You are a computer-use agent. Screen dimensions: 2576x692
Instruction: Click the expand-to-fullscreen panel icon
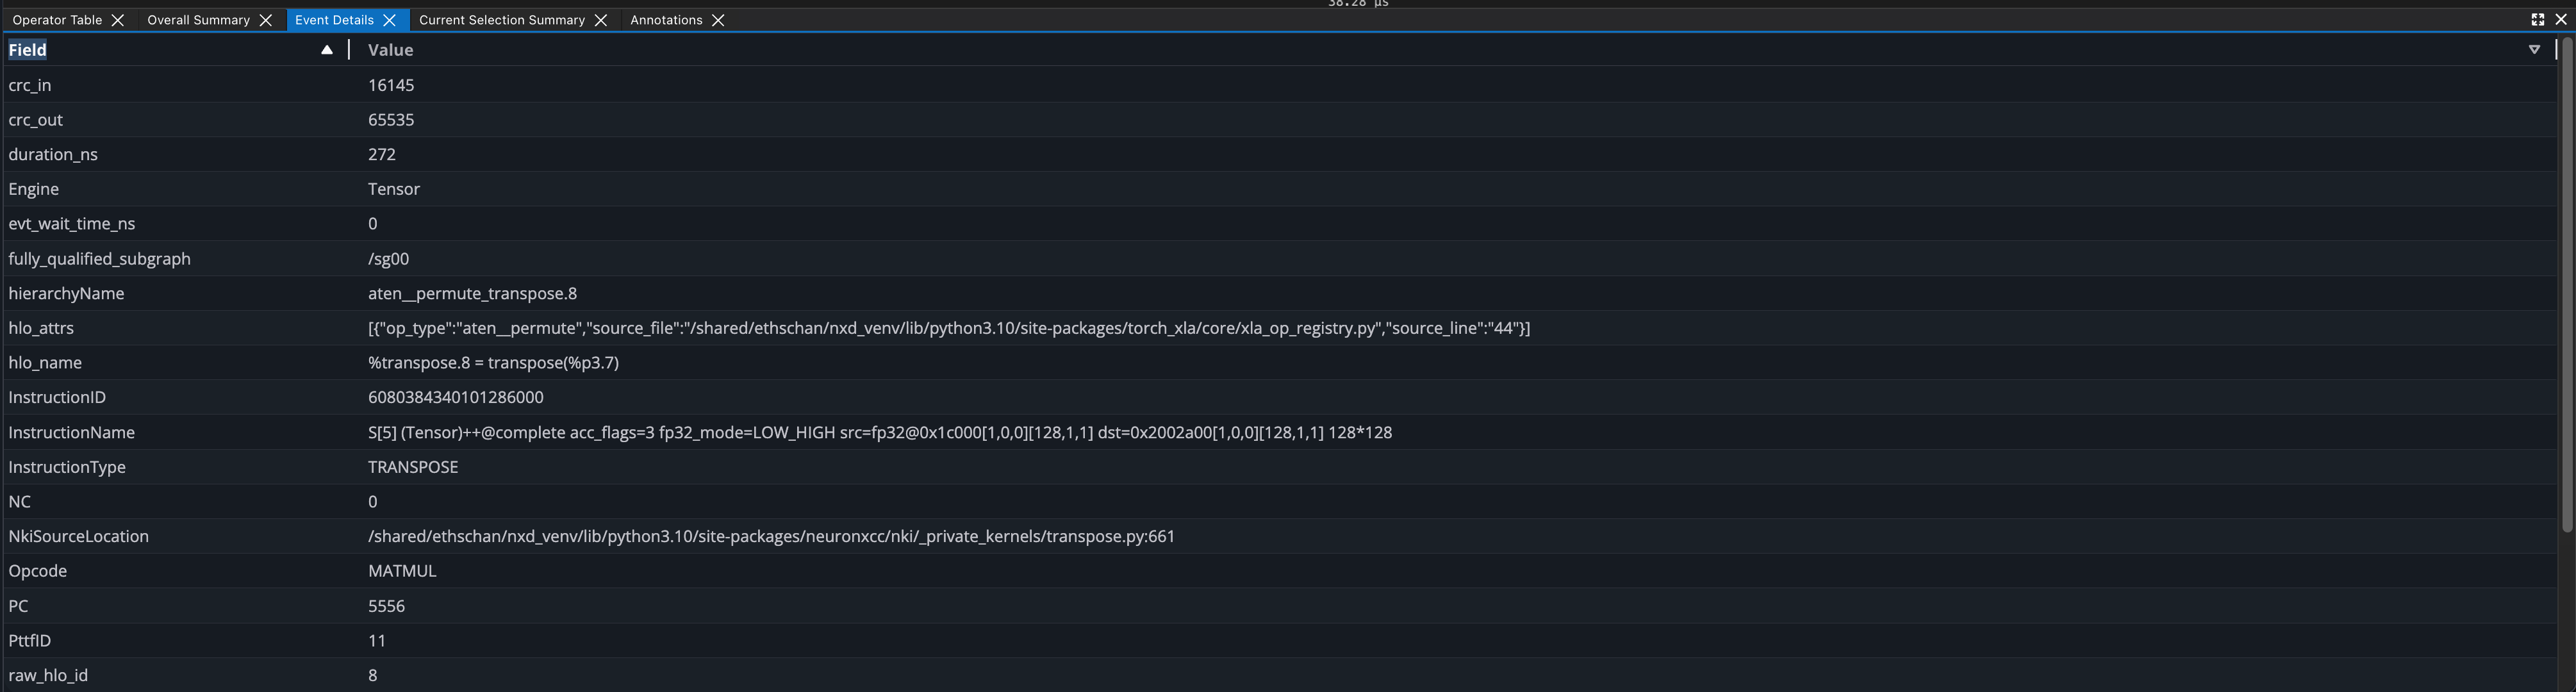coord(2537,19)
